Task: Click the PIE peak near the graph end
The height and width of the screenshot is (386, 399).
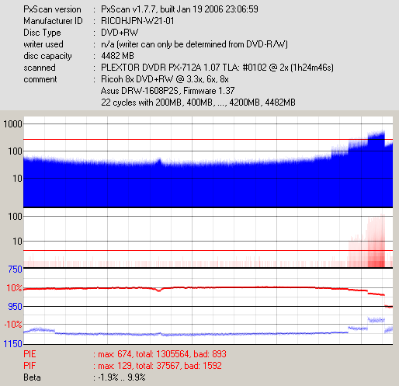Action: 376,134
